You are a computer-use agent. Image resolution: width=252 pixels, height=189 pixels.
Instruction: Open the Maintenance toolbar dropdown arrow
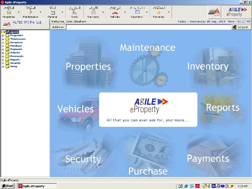[40, 12]
